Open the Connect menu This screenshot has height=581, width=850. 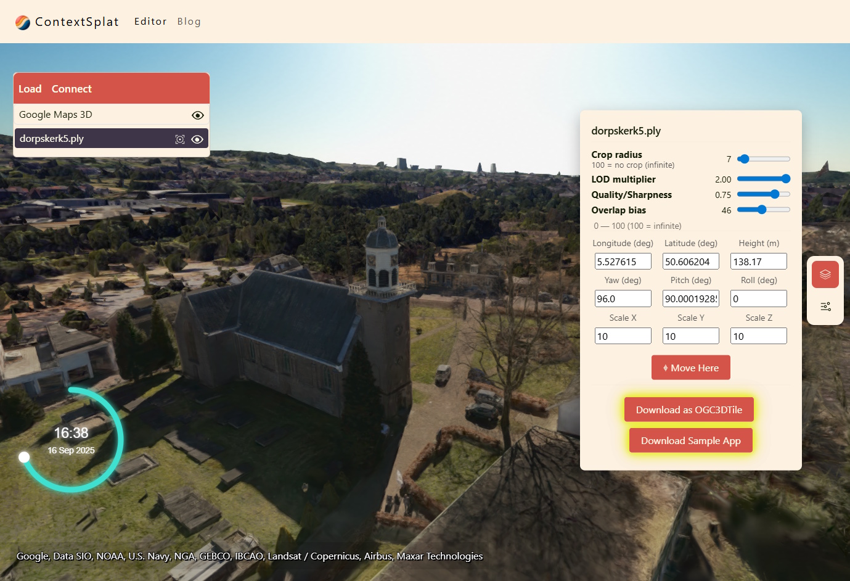click(x=72, y=89)
